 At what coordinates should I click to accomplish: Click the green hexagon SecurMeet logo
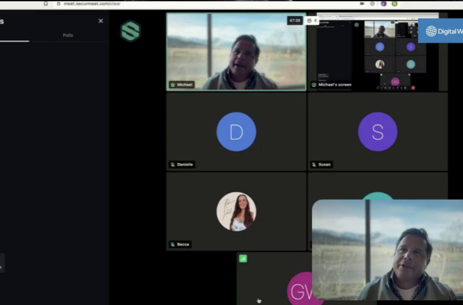(130, 31)
